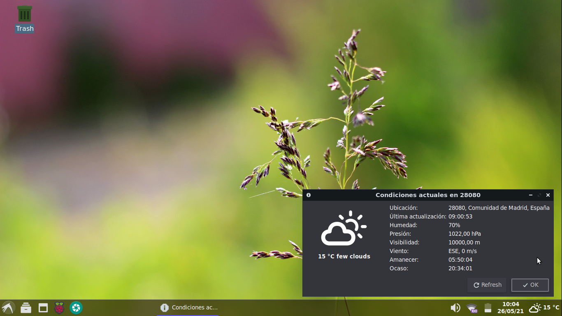Click the pressure value 1022,00 hPa

(x=464, y=234)
